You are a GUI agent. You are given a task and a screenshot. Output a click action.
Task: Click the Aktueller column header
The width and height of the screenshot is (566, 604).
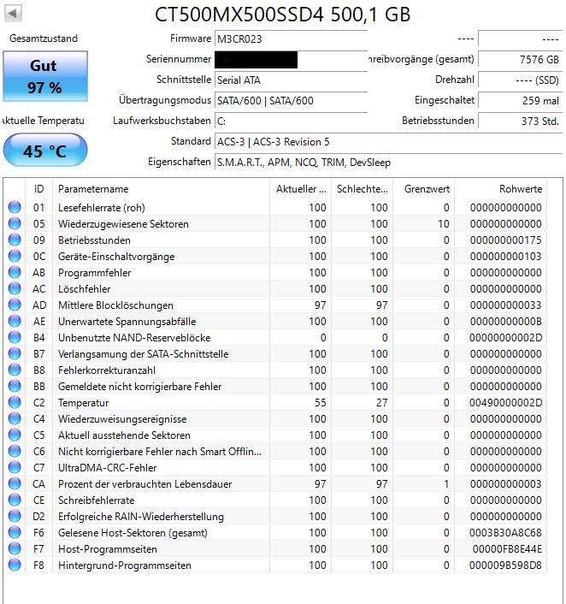pyautogui.click(x=301, y=189)
